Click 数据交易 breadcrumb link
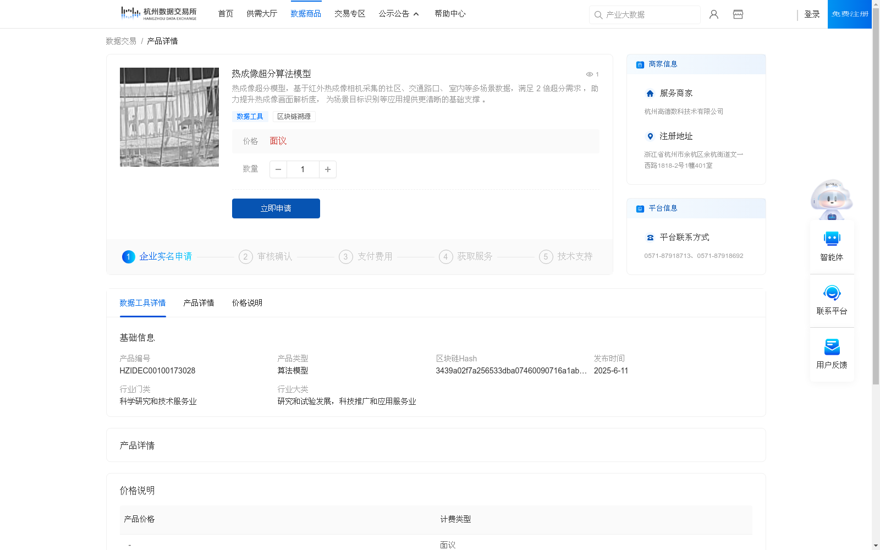 tap(121, 41)
